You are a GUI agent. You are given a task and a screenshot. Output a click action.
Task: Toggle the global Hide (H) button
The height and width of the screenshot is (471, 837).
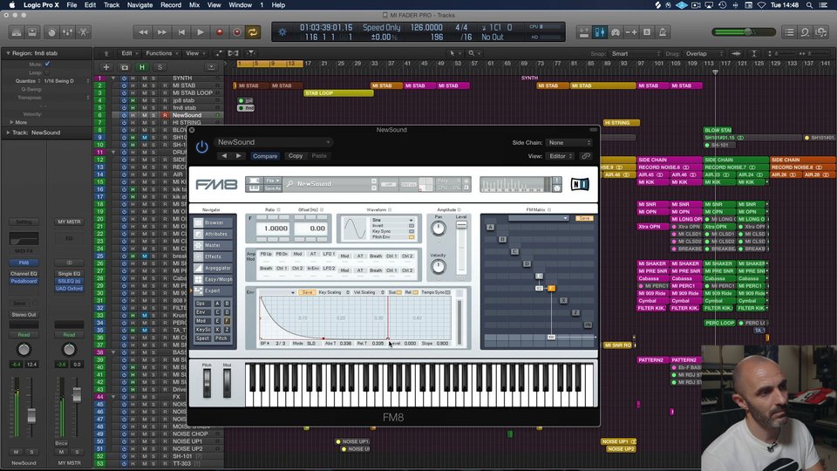142,67
